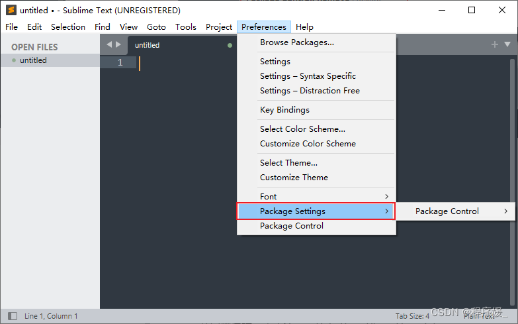The height and width of the screenshot is (324, 518).
Task: Click Line 1, Column 1 status text
Action: (x=51, y=316)
